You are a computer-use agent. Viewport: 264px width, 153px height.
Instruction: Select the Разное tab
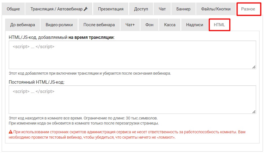pos(248,9)
